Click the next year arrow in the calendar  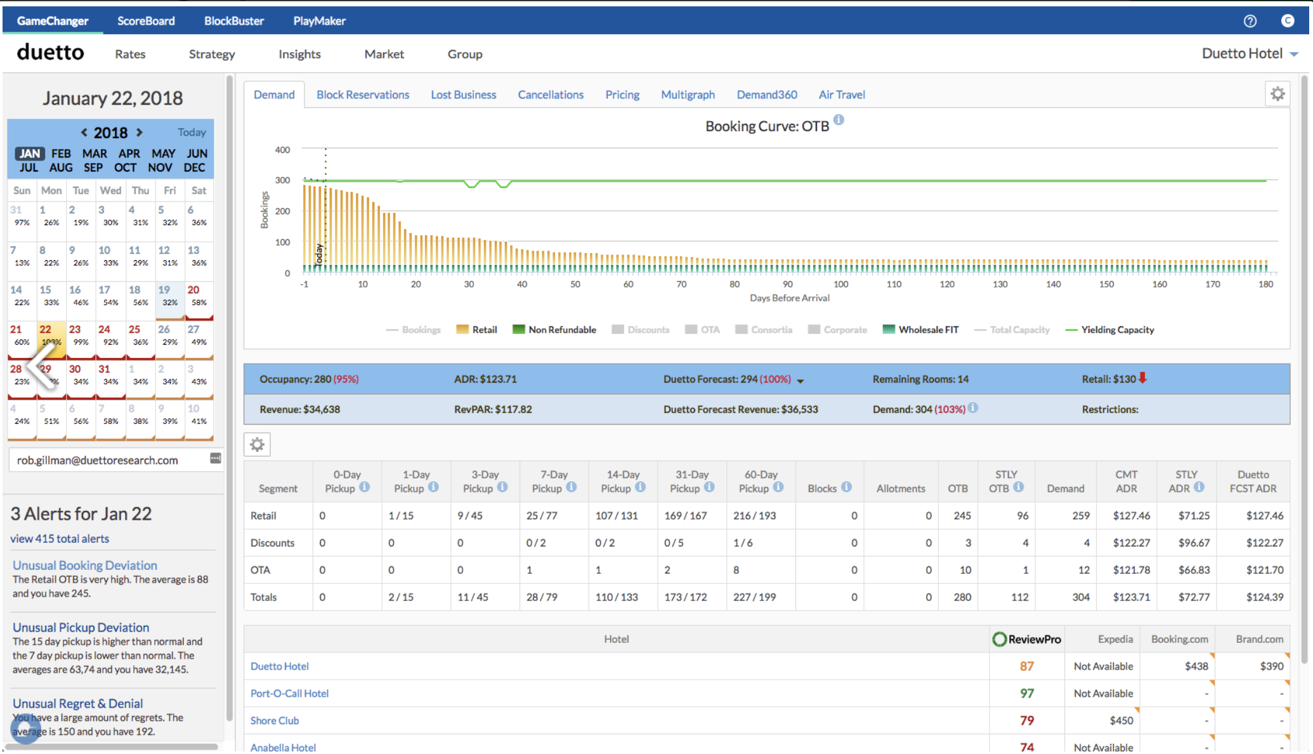point(138,133)
